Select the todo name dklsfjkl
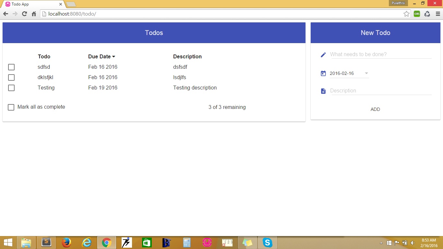The image size is (443, 249). click(45, 77)
